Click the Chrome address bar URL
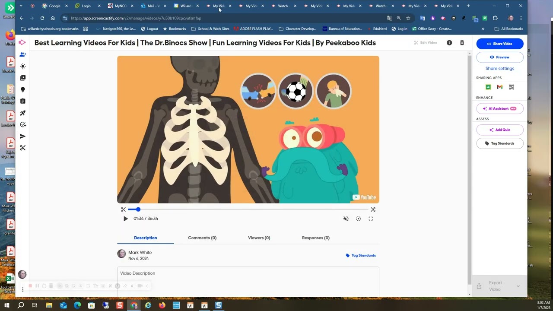553x311 pixels. point(136,18)
